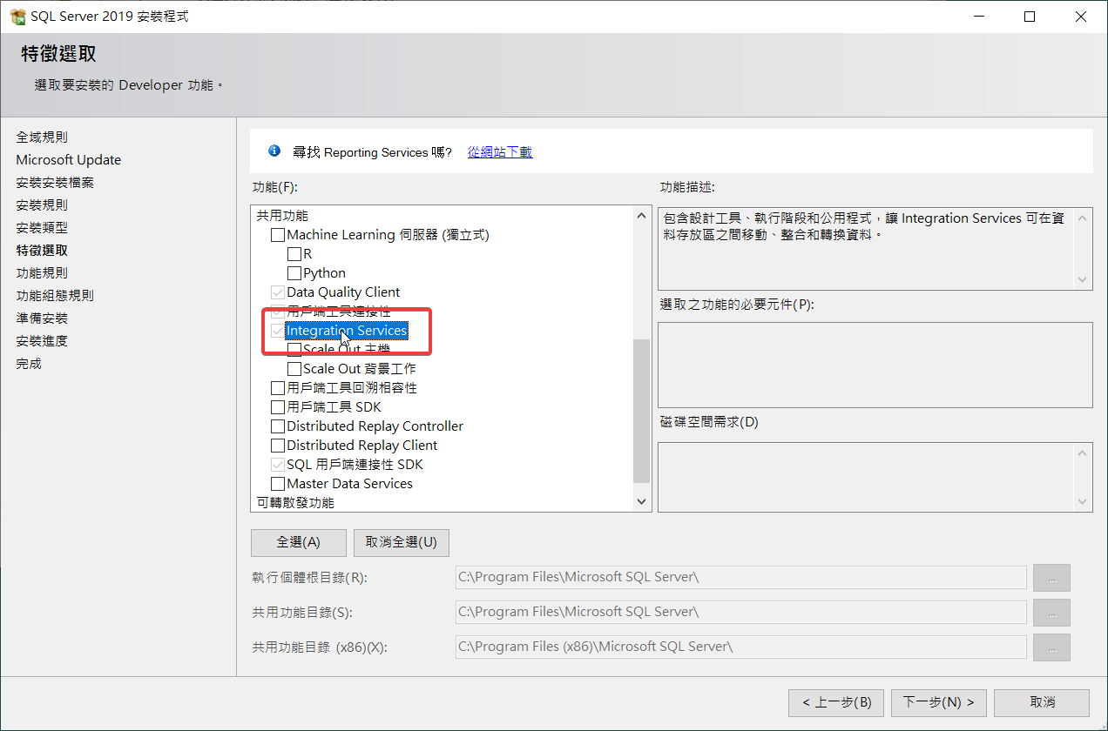This screenshot has width=1108, height=731.
Task: Go to 安裝類型 step in sidebar
Action: tap(42, 228)
